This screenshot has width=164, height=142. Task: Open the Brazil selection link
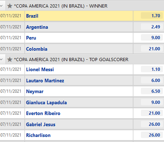tap(32, 16)
